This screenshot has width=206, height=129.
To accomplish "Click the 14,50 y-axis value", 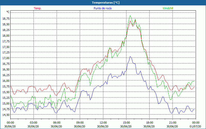I will click(x=6, y=115).
